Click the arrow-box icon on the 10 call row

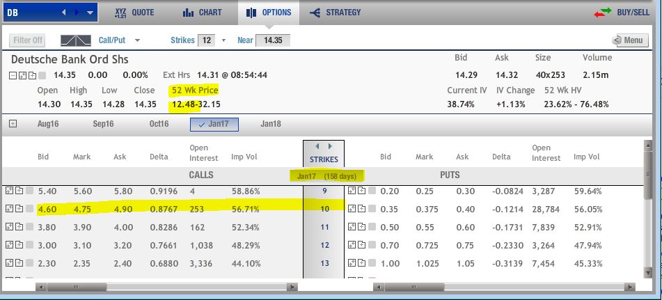9,209
